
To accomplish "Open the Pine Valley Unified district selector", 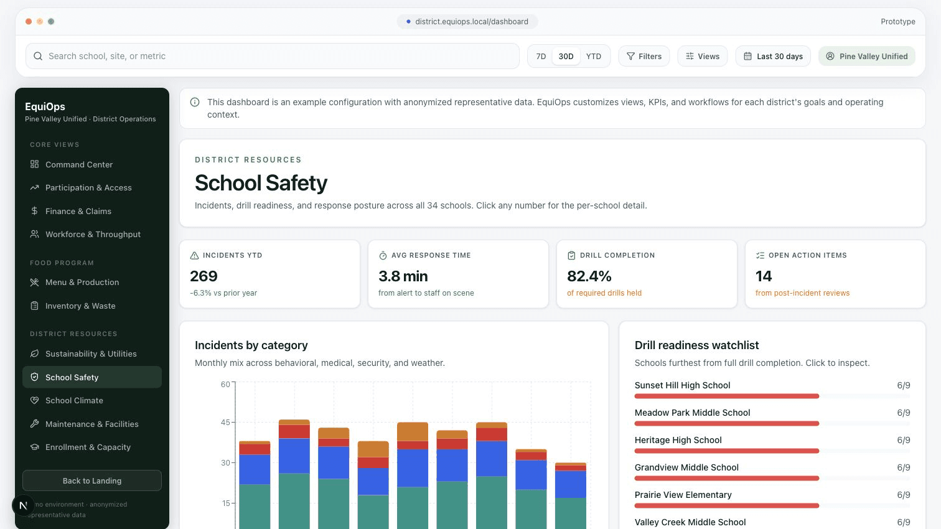I will tap(867, 56).
